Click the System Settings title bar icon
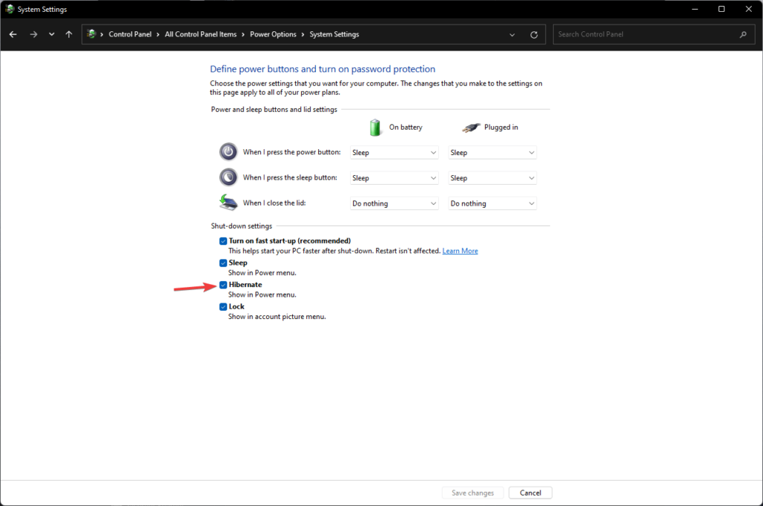763x506 pixels. [x=10, y=9]
